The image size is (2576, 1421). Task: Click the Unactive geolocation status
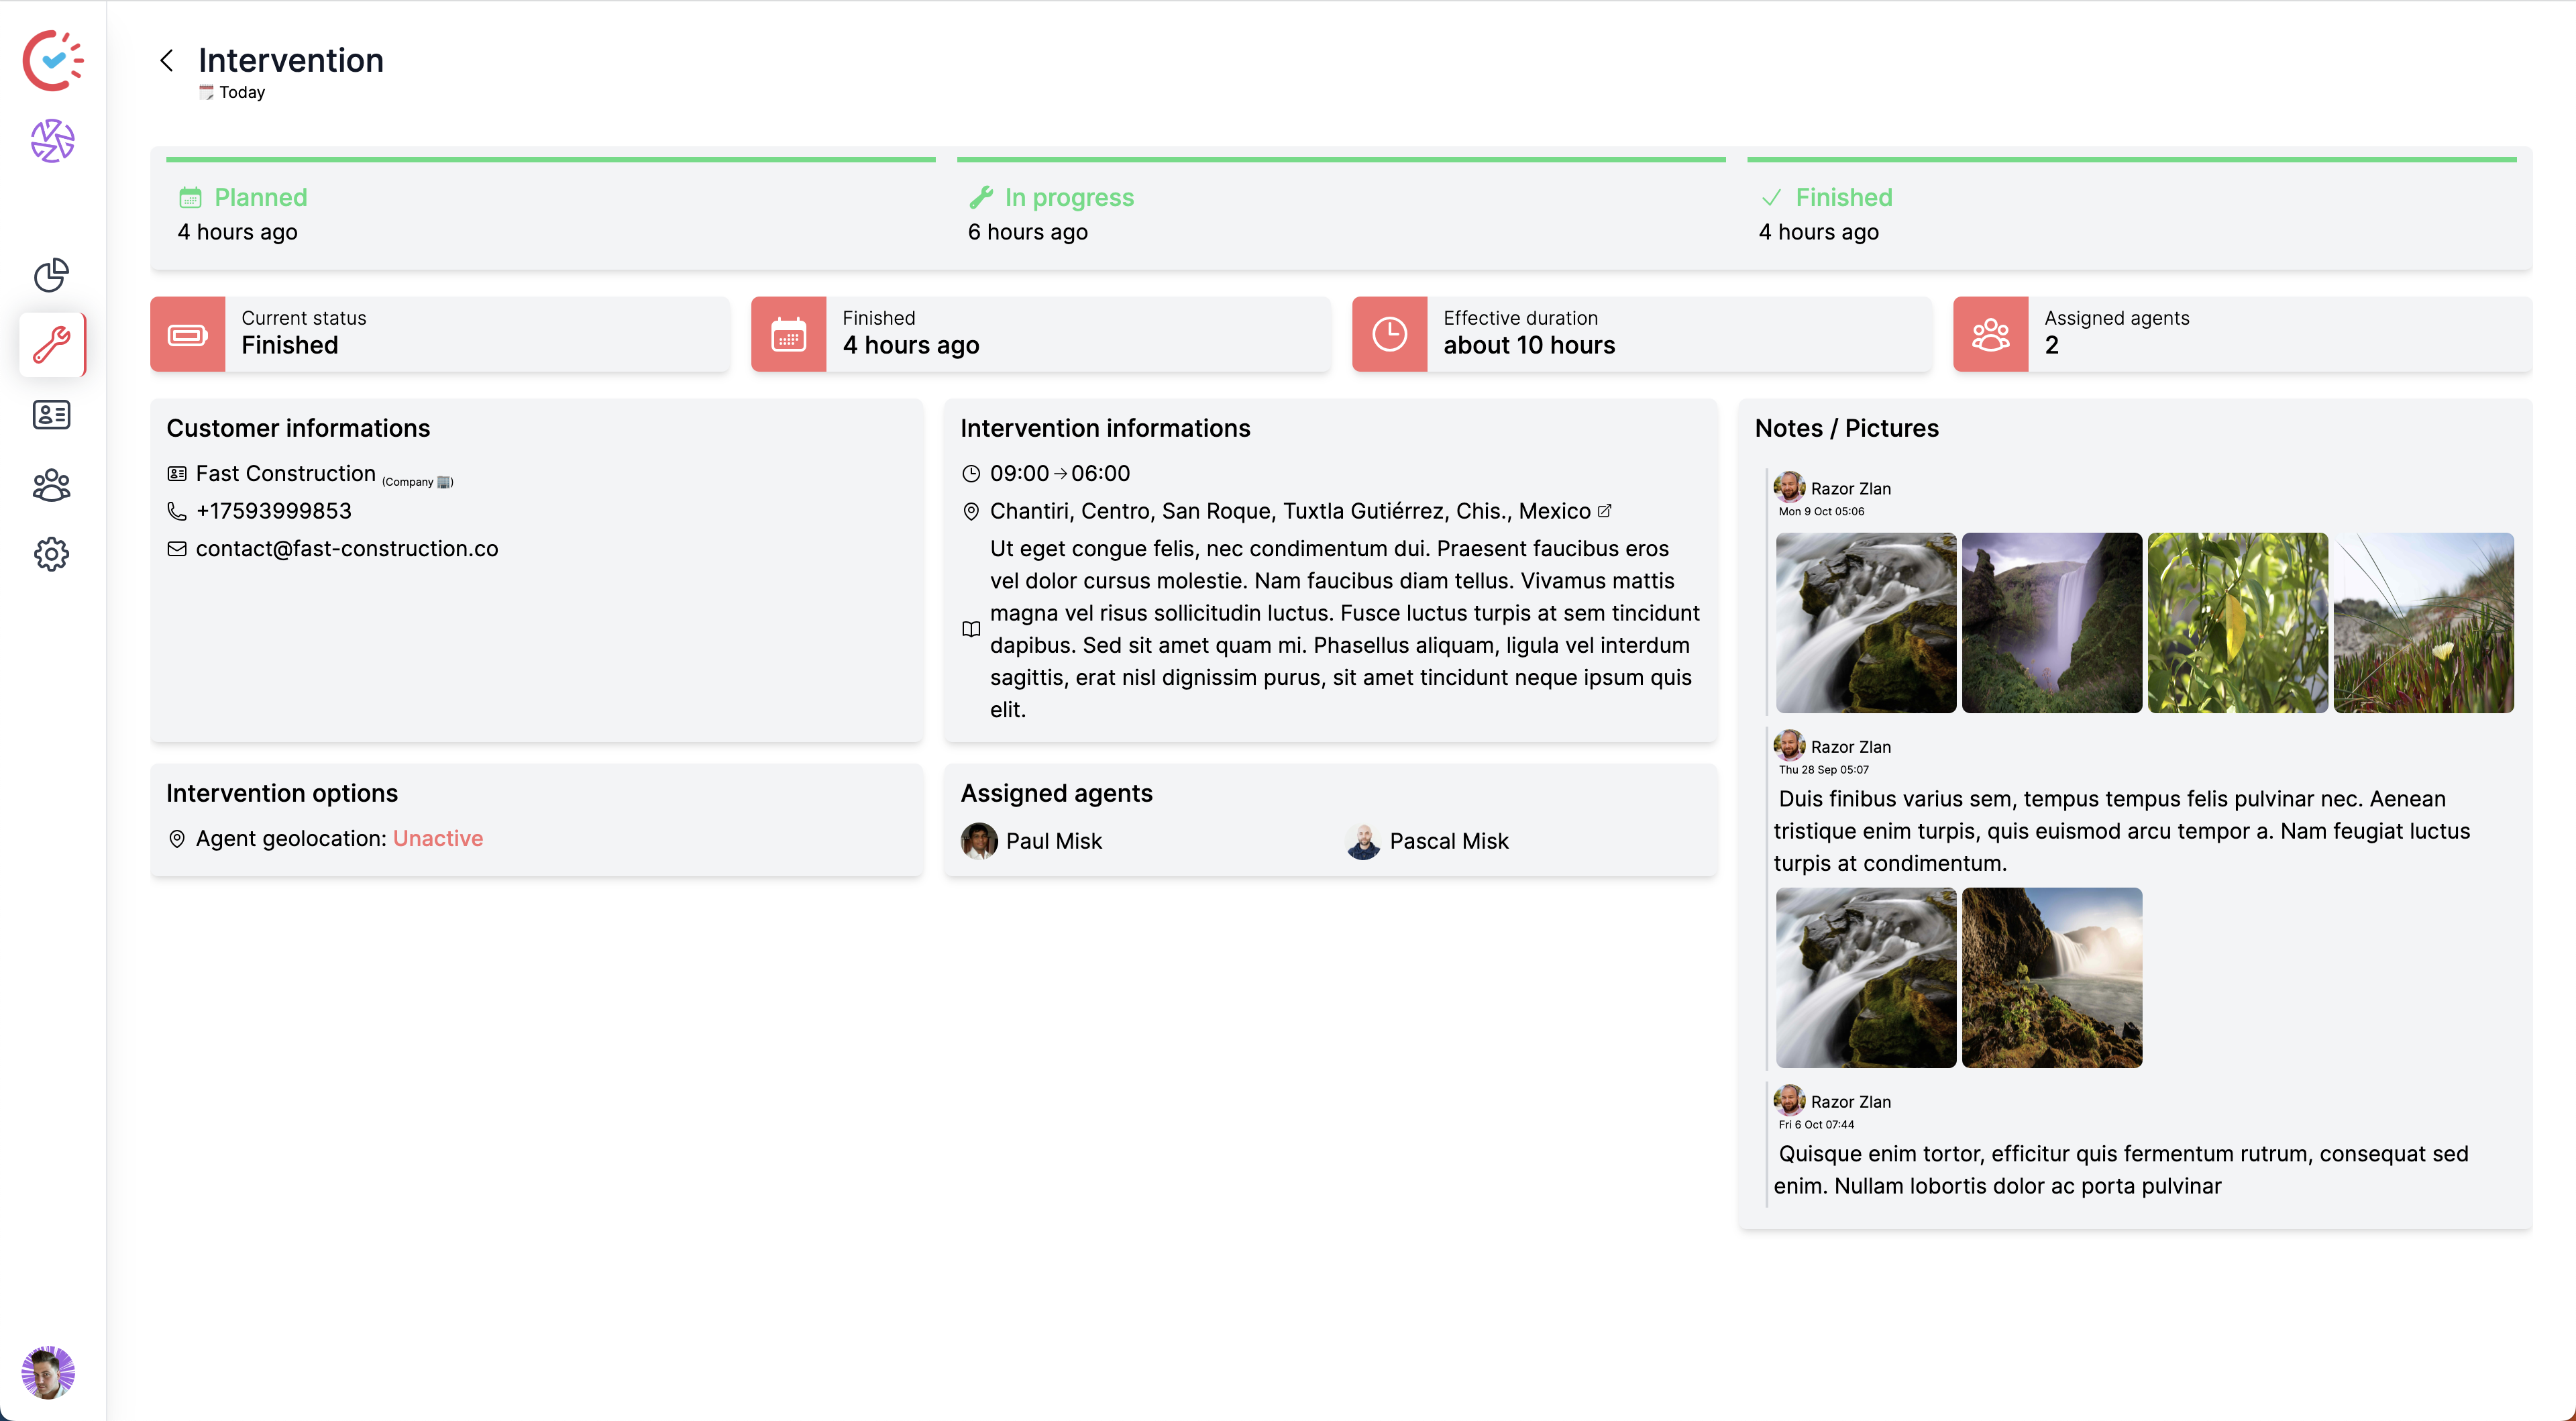click(438, 838)
